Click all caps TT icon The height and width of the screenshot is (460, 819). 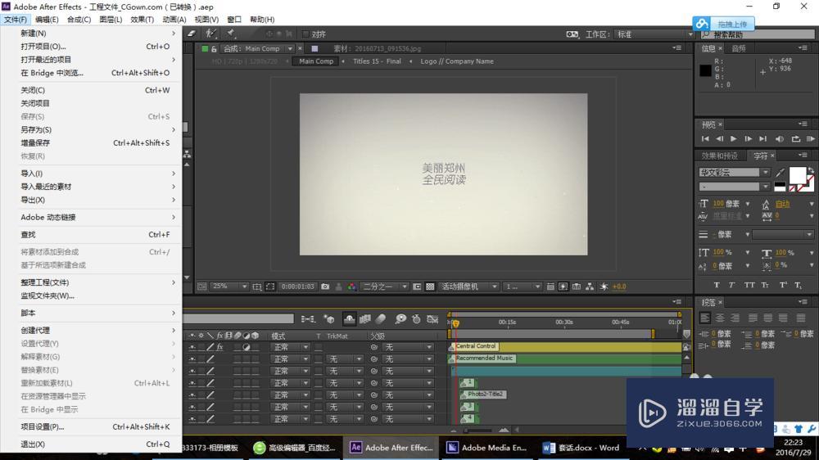[749, 285]
